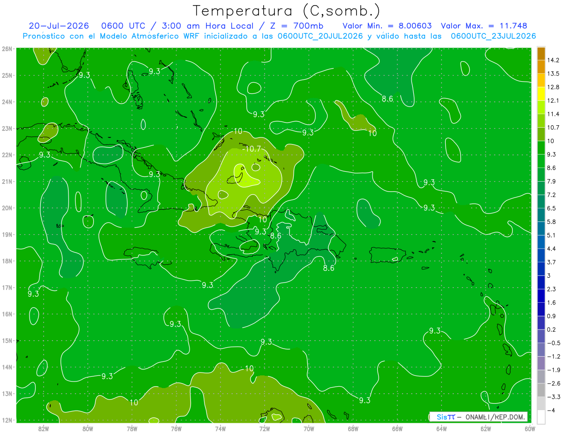Click the 60W longitude axis label
The height and width of the screenshot is (435, 563).
coord(530,428)
